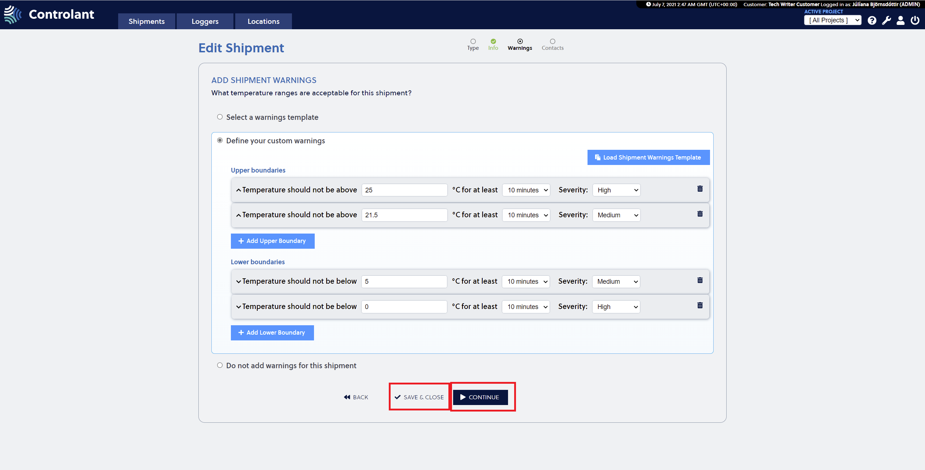Click Add Upper Boundary button
925x470 pixels.
point(273,241)
